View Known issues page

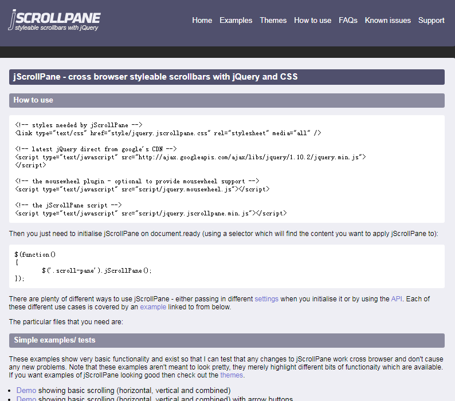click(388, 20)
